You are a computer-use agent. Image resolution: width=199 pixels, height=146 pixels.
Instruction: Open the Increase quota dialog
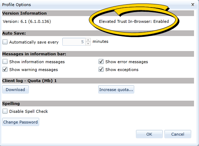(x=116, y=90)
